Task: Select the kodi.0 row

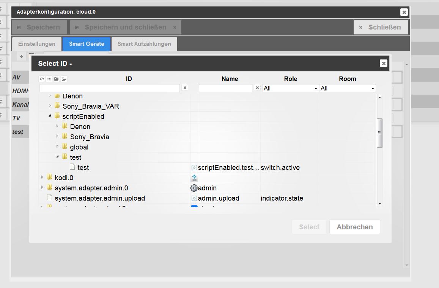Action: [207, 177]
